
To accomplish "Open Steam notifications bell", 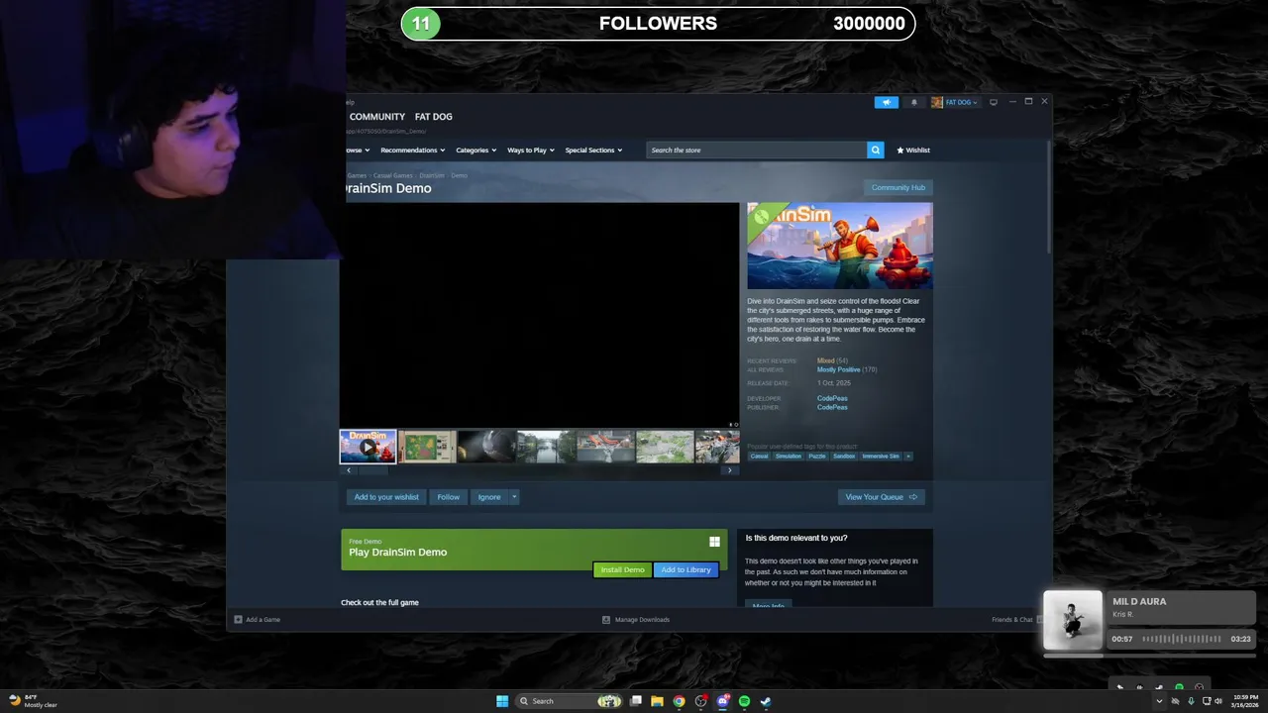I will pos(914,102).
